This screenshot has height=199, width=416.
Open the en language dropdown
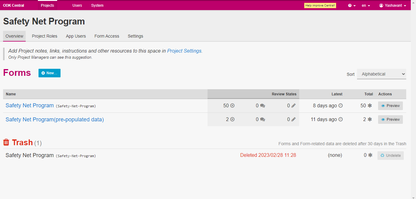pos(366,6)
